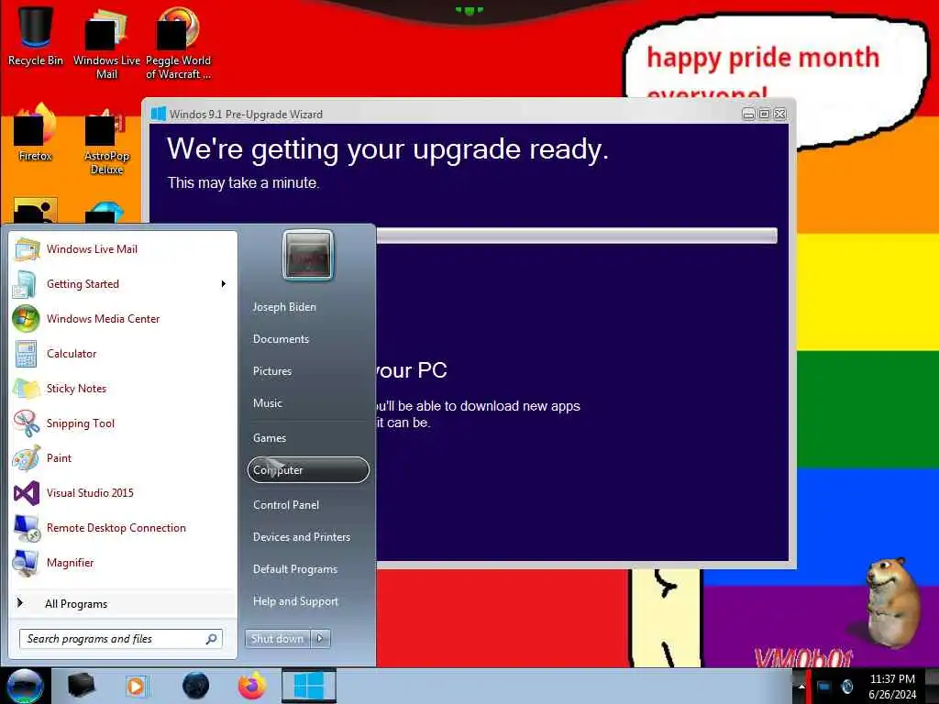Image resolution: width=939 pixels, height=704 pixels.
Task: Open the clock showing 11:37 PM
Action: (892, 687)
